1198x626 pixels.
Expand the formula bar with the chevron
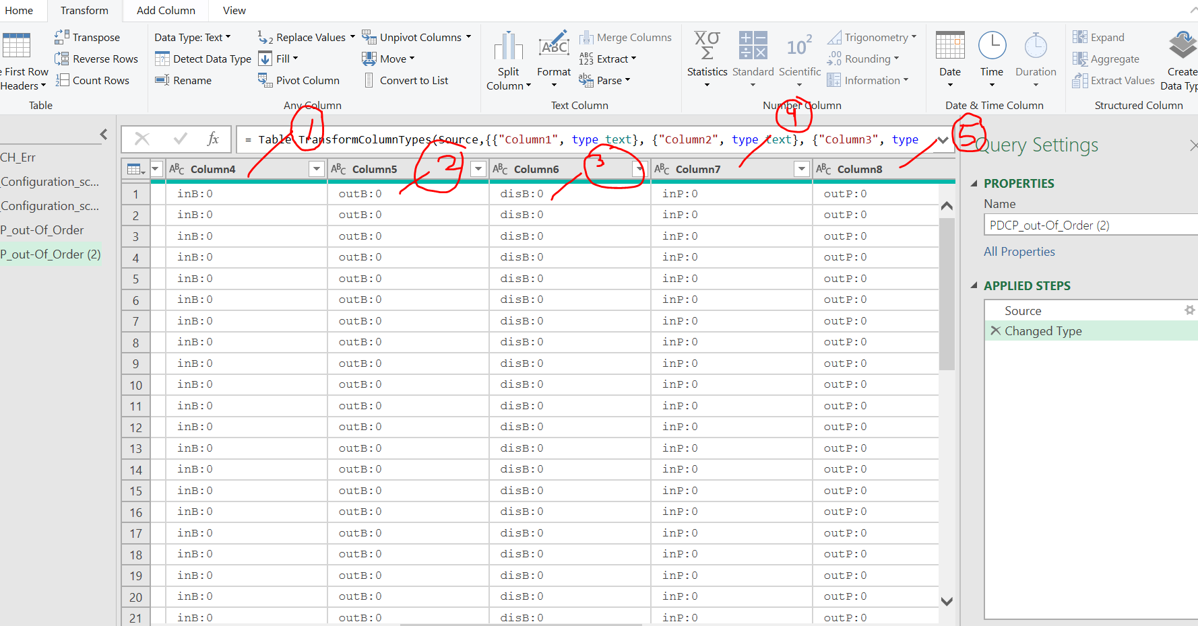click(941, 139)
